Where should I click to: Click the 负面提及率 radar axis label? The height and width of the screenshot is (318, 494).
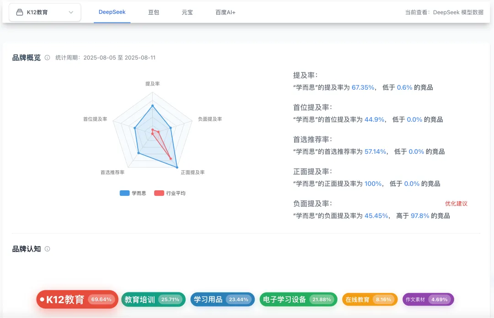(x=210, y=119)
